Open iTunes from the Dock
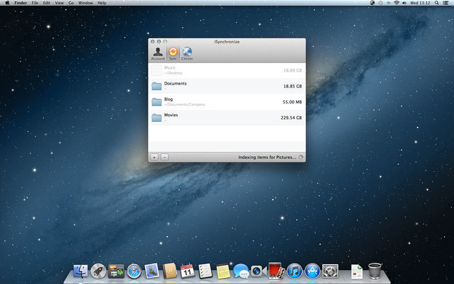Screen dimensions: 454x284 coord(295,272)
